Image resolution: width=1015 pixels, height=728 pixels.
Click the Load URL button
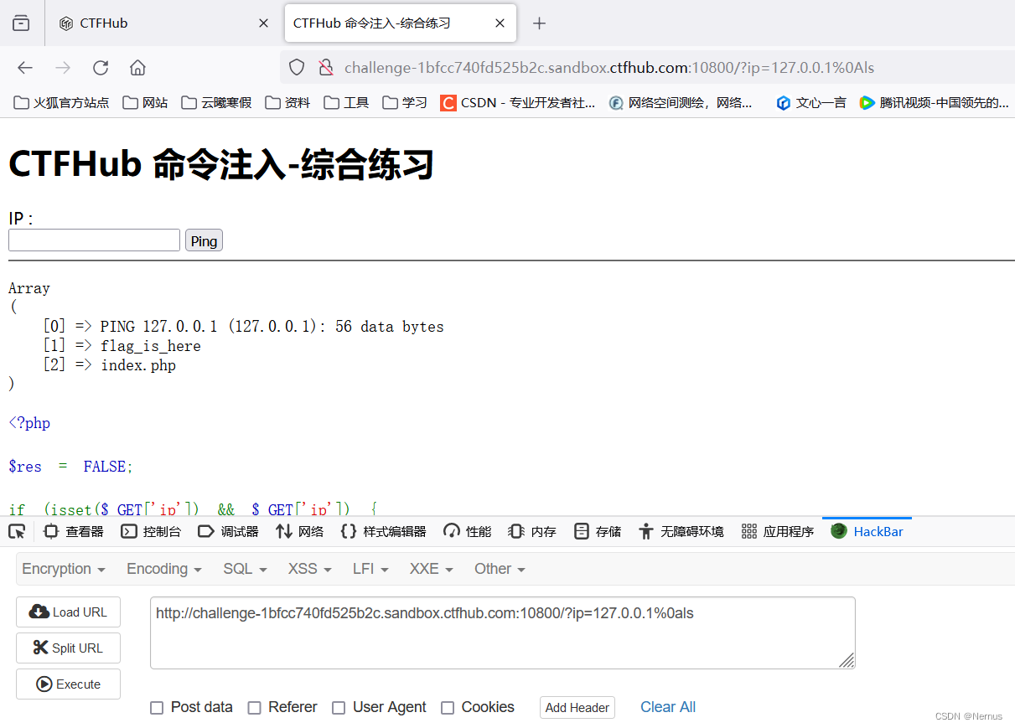(x=68, y=612)
